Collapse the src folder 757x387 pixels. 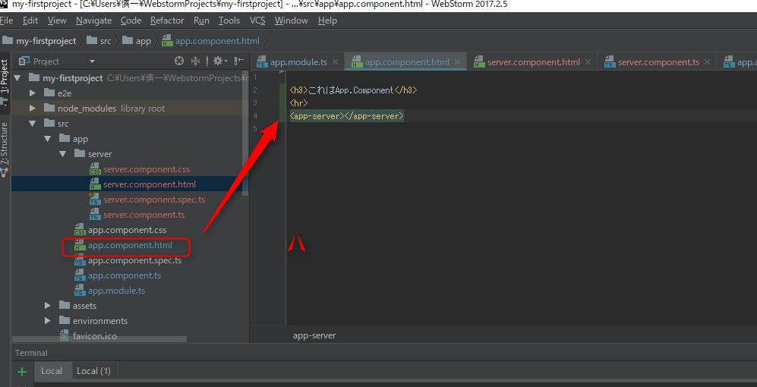33,124
